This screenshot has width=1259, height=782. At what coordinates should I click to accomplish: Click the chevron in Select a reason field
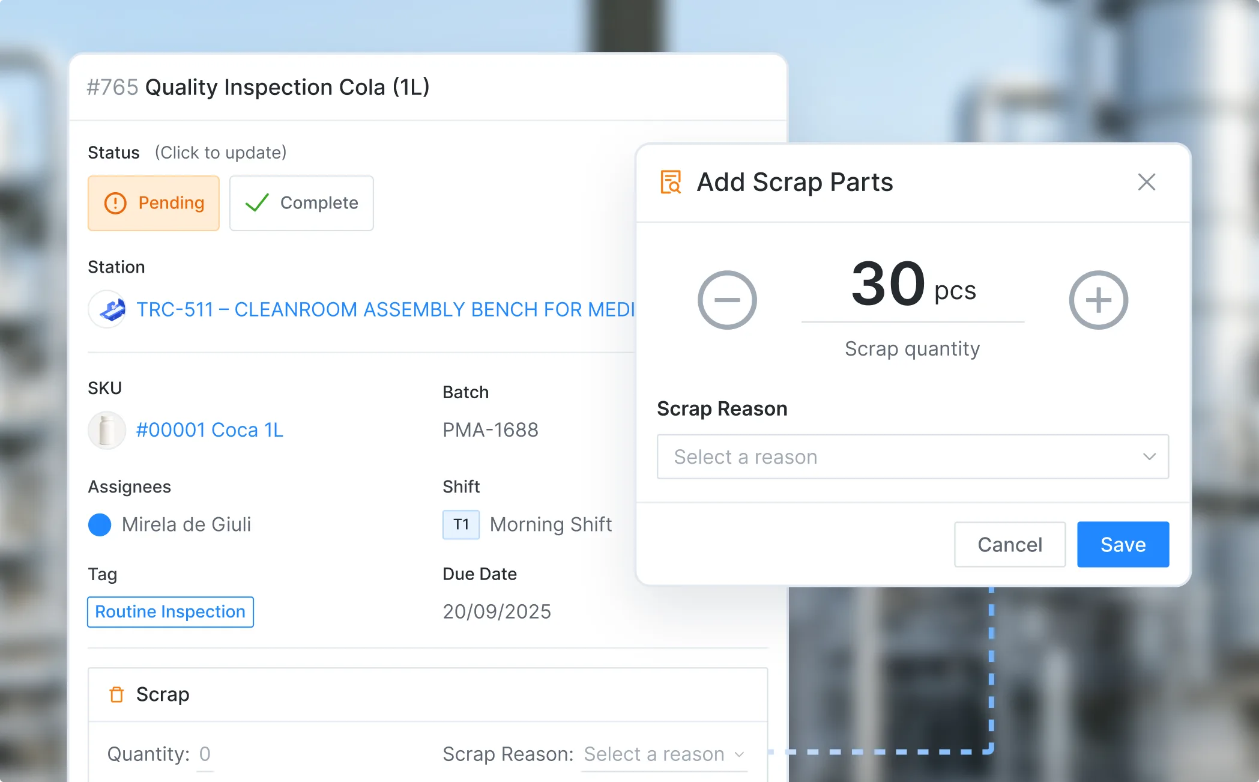(x=1149, y=457)
